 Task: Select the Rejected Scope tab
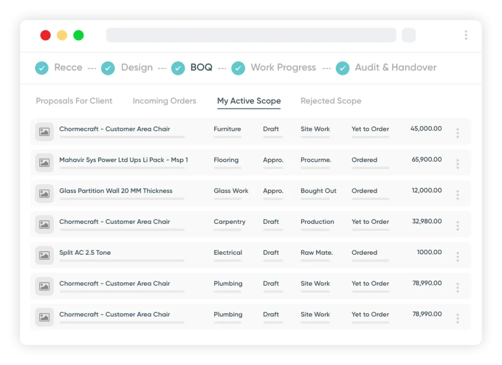tap(331, 101)
